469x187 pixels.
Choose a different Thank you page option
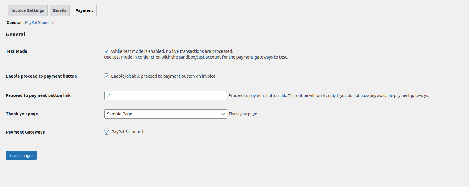[x=166, y=114]
